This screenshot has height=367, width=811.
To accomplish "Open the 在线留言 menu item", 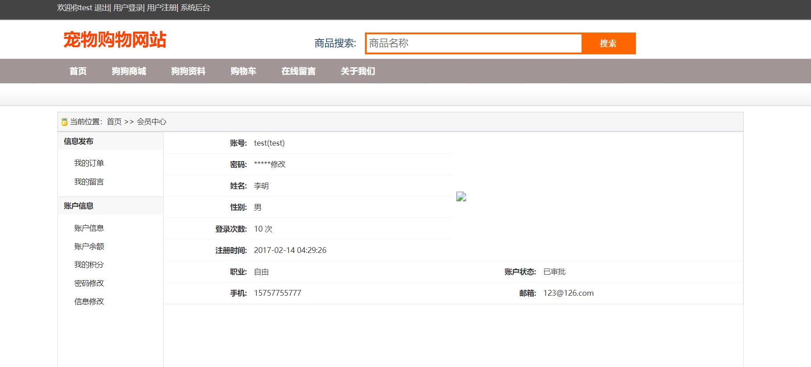I will (x=299, y=71).
